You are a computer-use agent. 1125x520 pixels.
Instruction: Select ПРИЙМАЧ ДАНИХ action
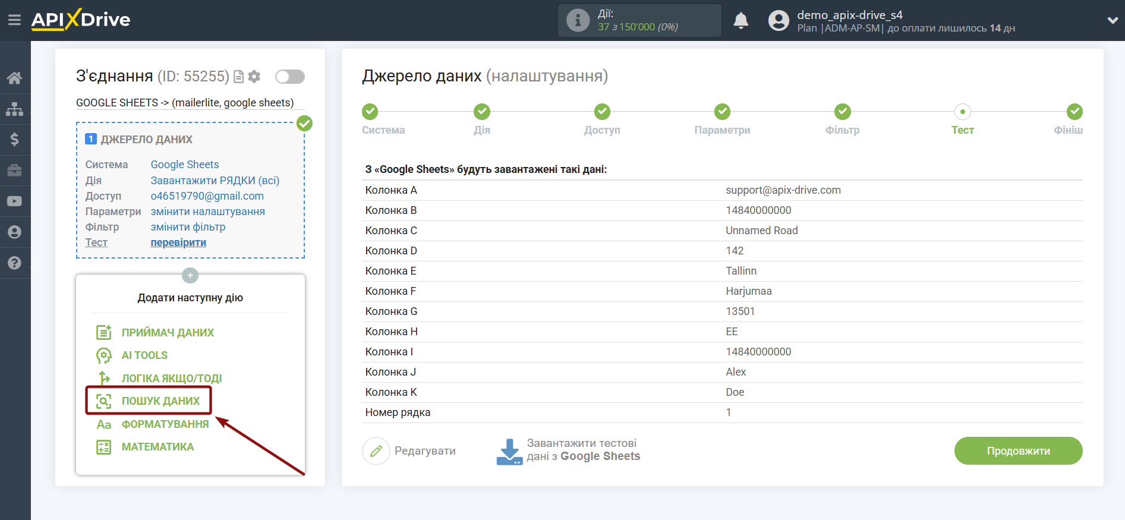[x=168, y=333]
